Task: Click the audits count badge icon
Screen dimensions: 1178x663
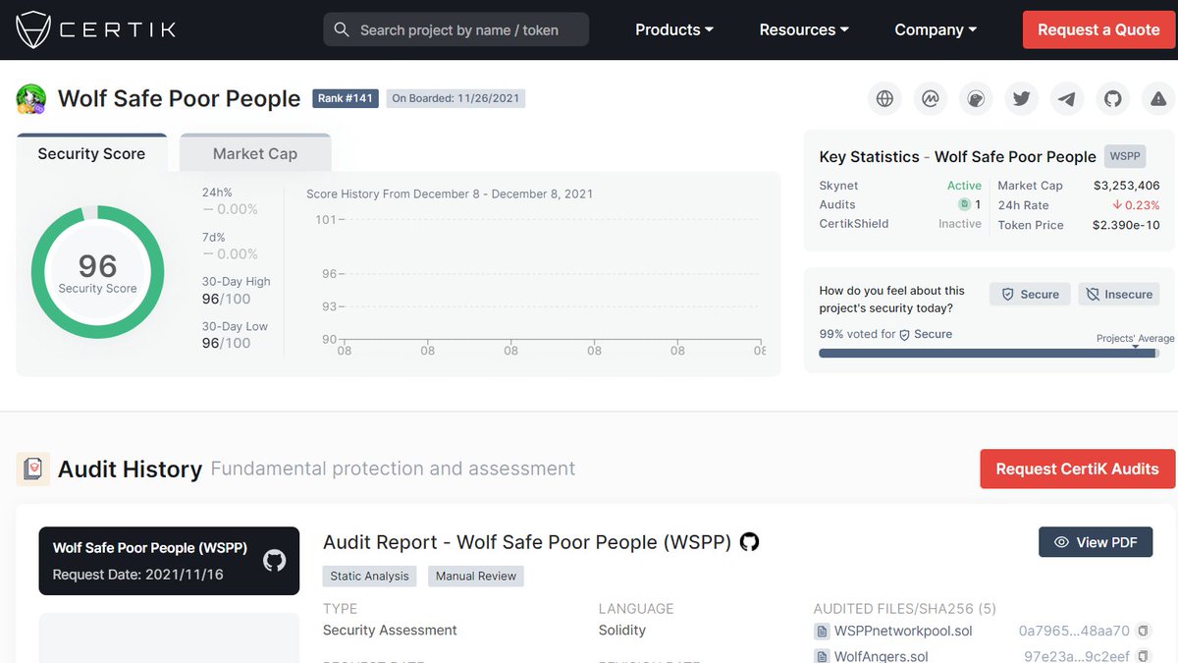Action: point(964,204)
